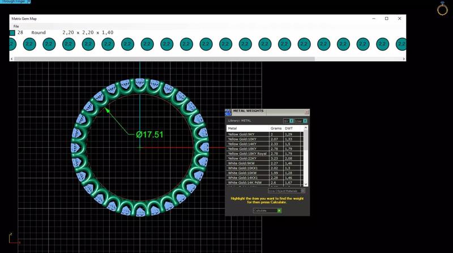Select the Yellow Gold:18KY row

[x=265, y=149]
